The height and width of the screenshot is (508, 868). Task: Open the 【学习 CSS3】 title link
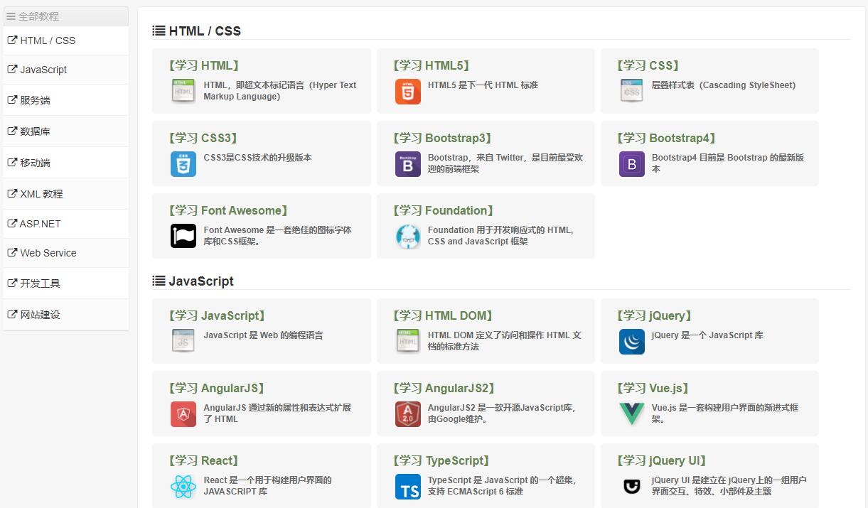coord(203,138)
